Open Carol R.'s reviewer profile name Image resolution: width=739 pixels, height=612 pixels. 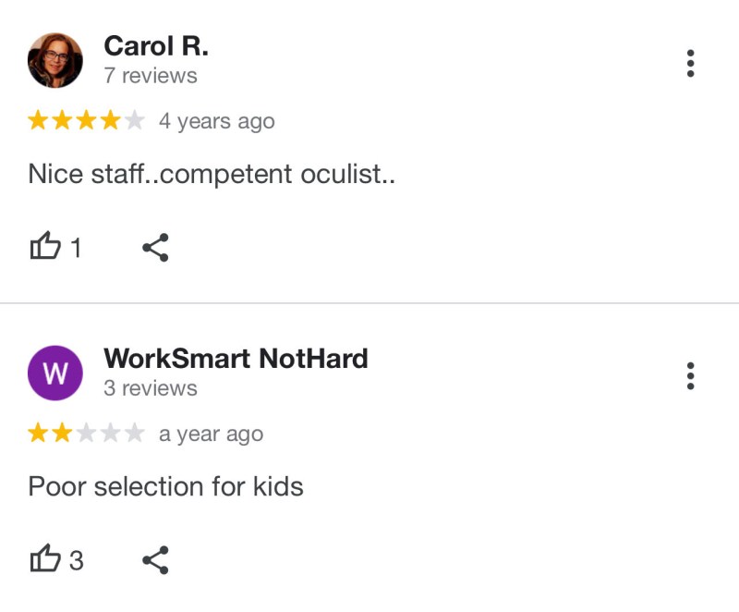[x=156, y=45]
